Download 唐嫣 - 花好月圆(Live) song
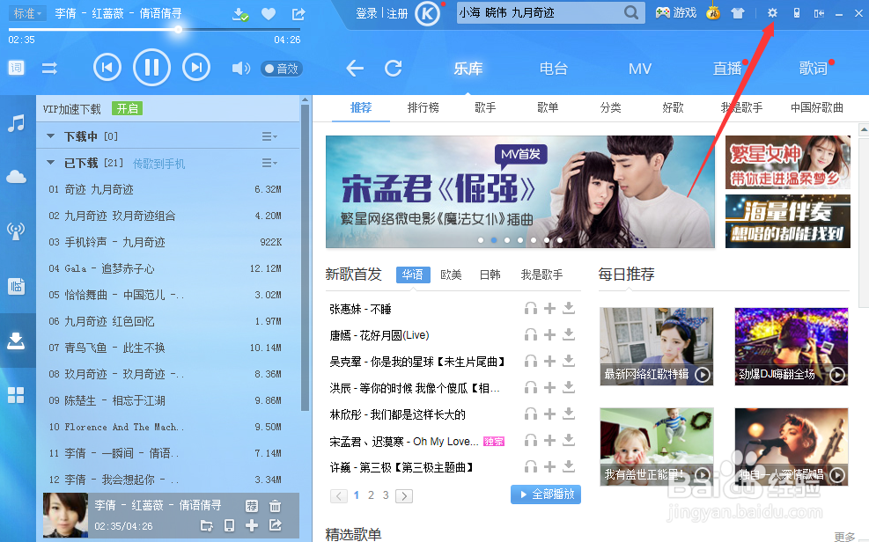This screenshot has width=869, height=542. [x=569, y=334]
